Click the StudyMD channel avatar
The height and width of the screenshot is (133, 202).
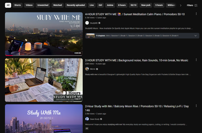(x=87, y=23)
